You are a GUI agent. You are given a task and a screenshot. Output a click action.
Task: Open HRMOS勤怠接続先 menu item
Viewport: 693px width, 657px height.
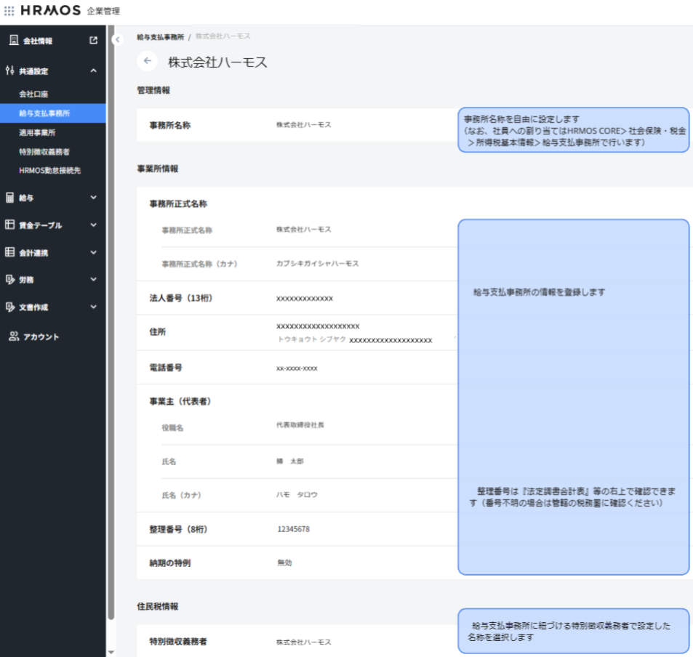point(49,170)
